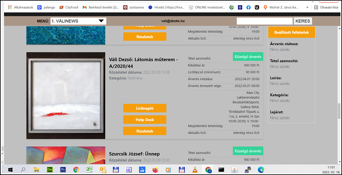Screen dimensions: 342x175
Task: Open ONLINE miseközvetítés bookmark
Action: click(207, 7)
